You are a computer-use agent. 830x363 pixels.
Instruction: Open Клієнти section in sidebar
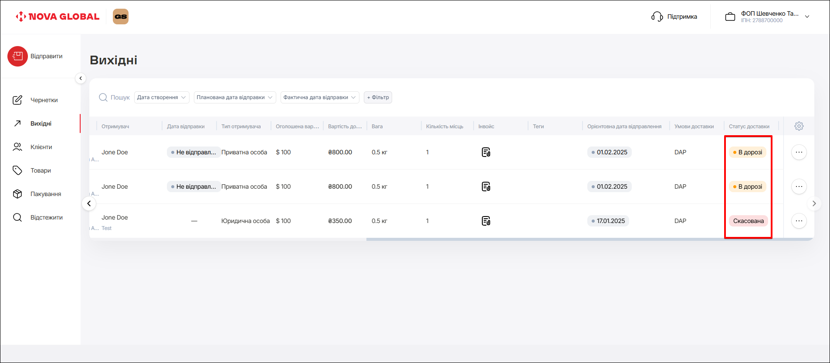41,147
